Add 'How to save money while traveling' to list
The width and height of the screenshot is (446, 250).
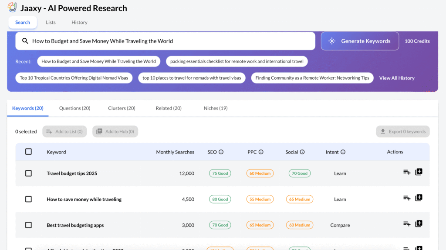(x=407, y=198)
